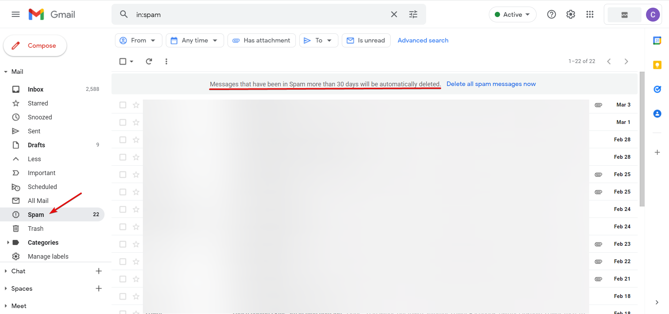
Task: Open the More actions three-dot icon
Action: point(166,61)
